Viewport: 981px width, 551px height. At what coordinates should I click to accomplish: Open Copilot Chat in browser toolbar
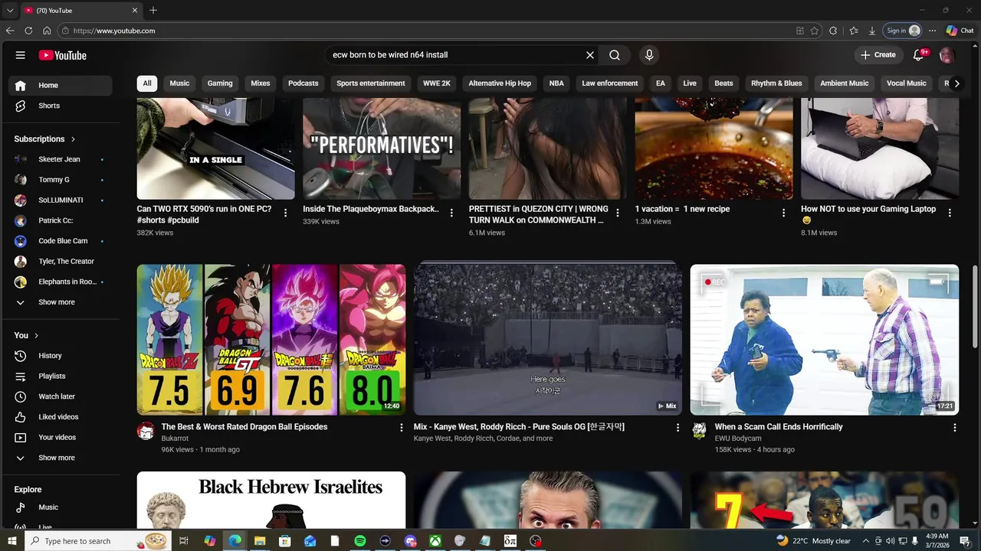coord(960,31)
